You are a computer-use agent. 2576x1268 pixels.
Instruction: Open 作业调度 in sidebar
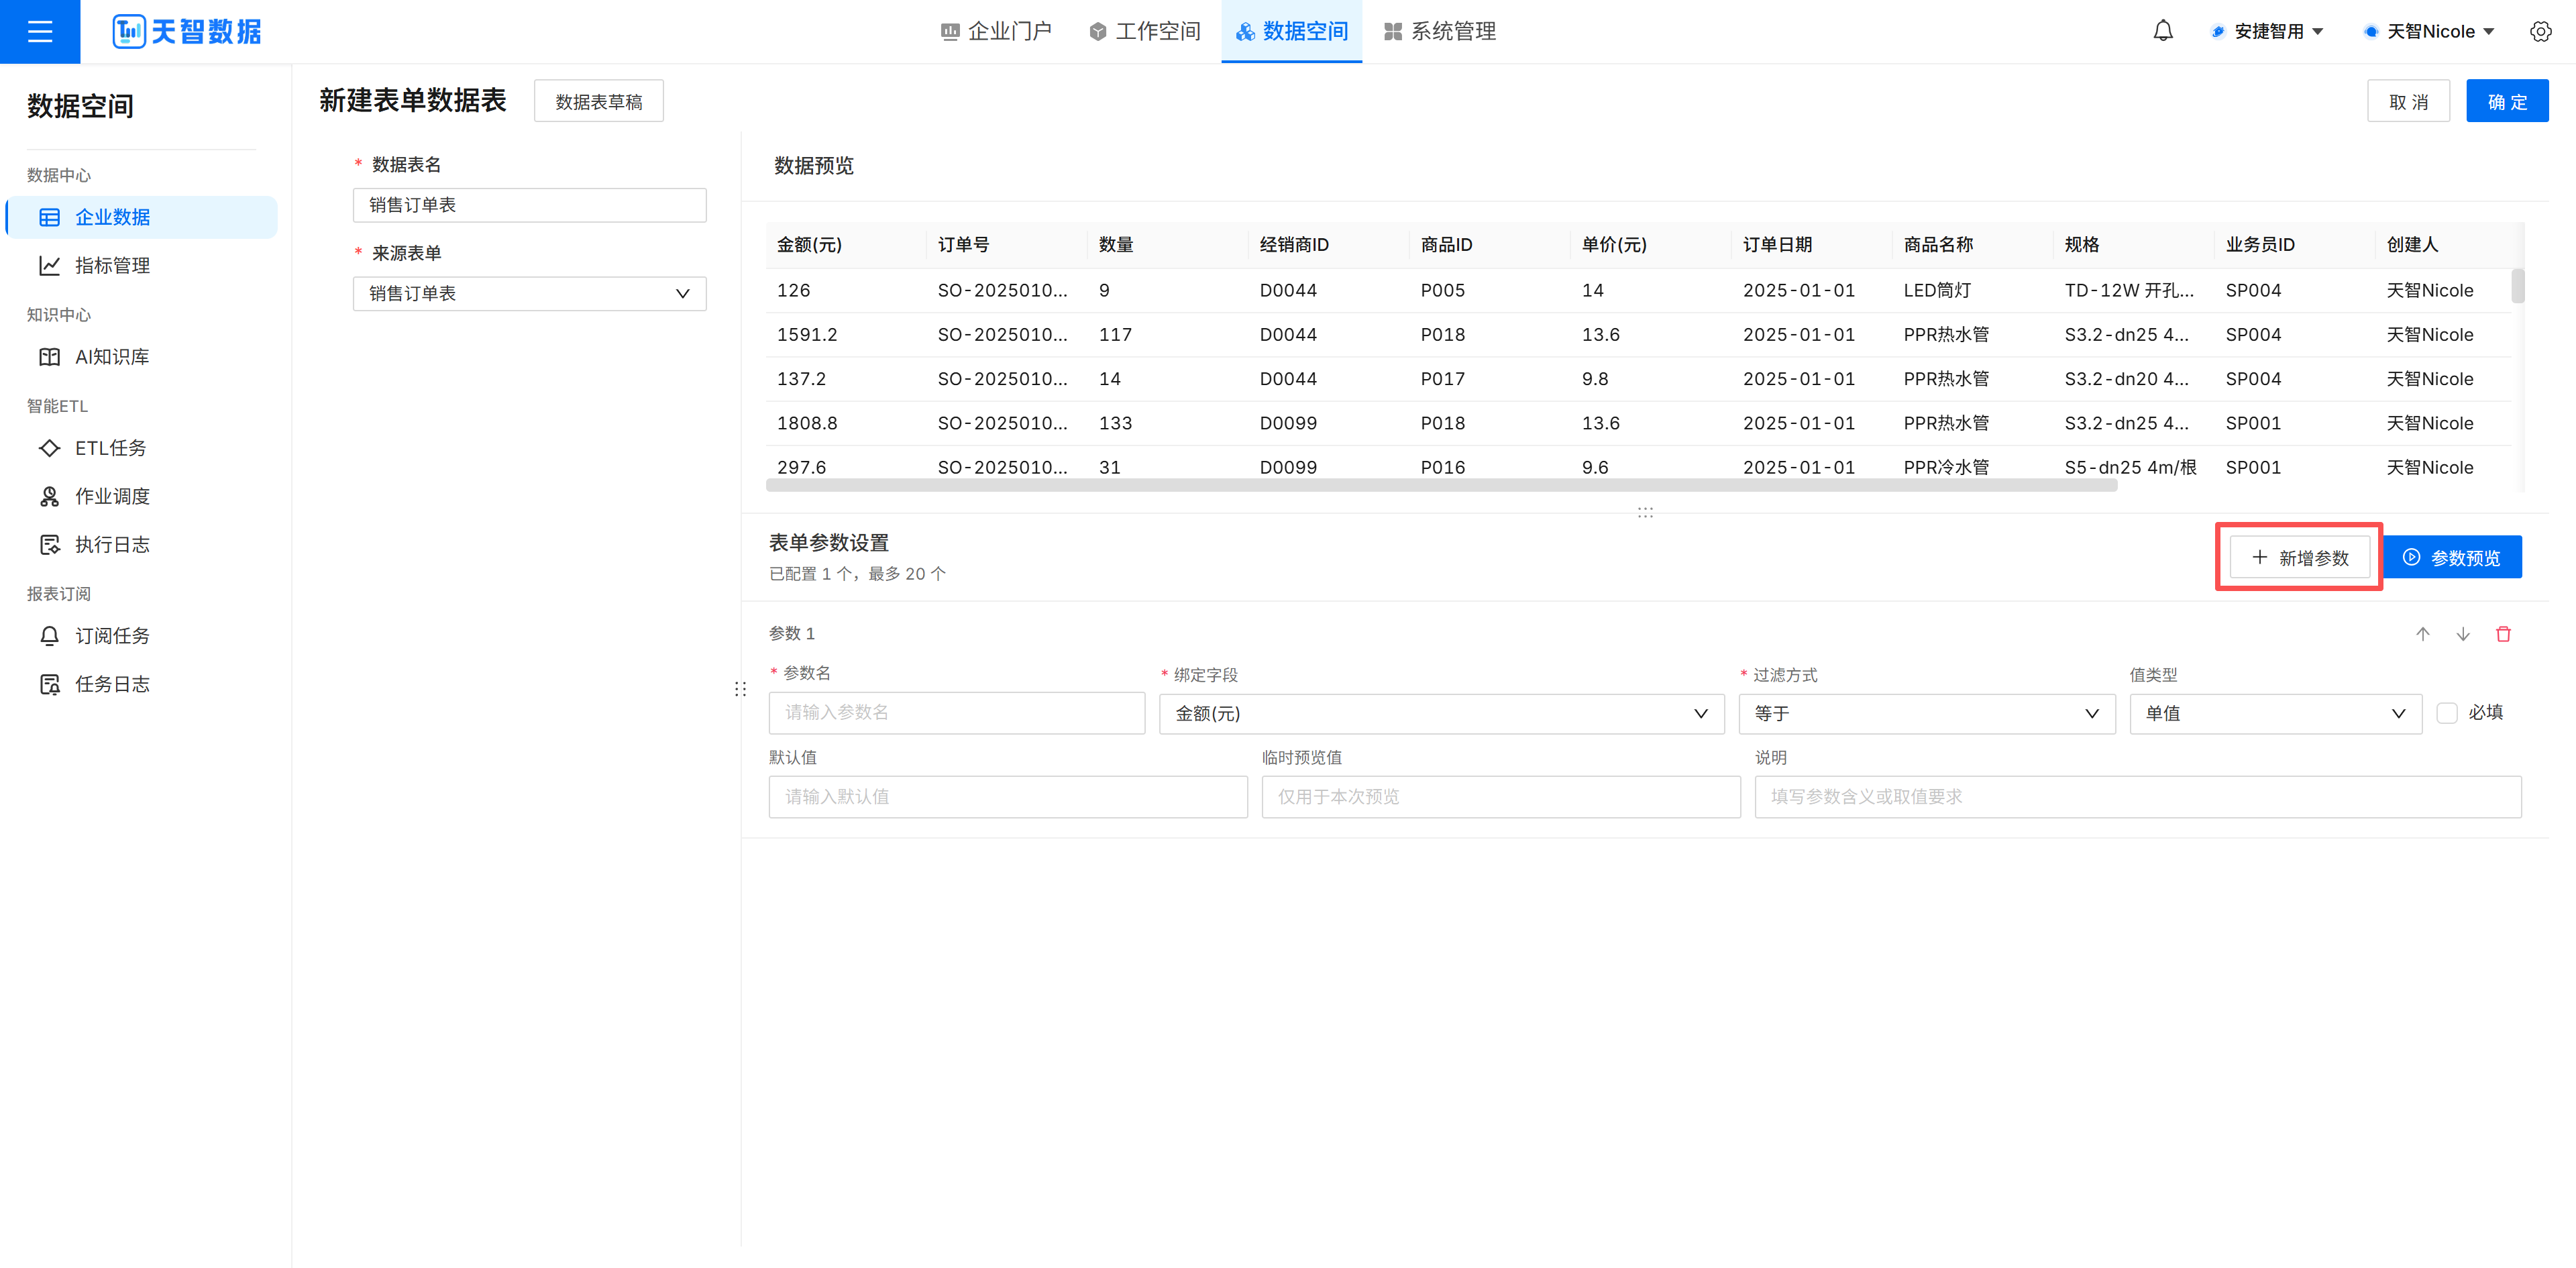click(x=142, y=496)
